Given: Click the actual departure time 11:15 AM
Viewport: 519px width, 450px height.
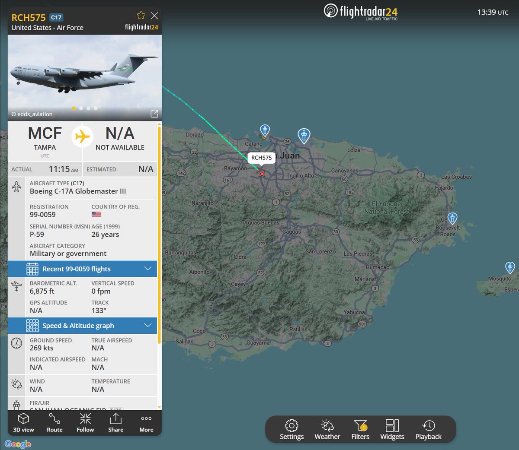Looking at the screenshot, I should pyautogui.click(x=64, y=169).
